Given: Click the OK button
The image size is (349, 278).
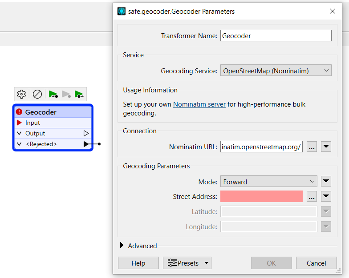Looking at the screenshot, I should pos(272,263).
